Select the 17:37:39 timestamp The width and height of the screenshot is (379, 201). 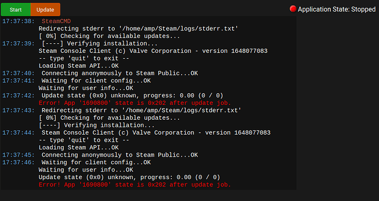point(18,43)
